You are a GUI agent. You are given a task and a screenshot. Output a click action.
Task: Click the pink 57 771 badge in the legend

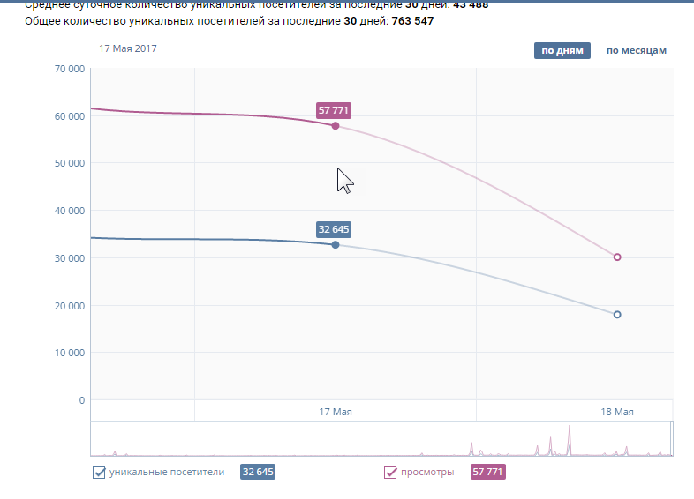tap(488, 473)
